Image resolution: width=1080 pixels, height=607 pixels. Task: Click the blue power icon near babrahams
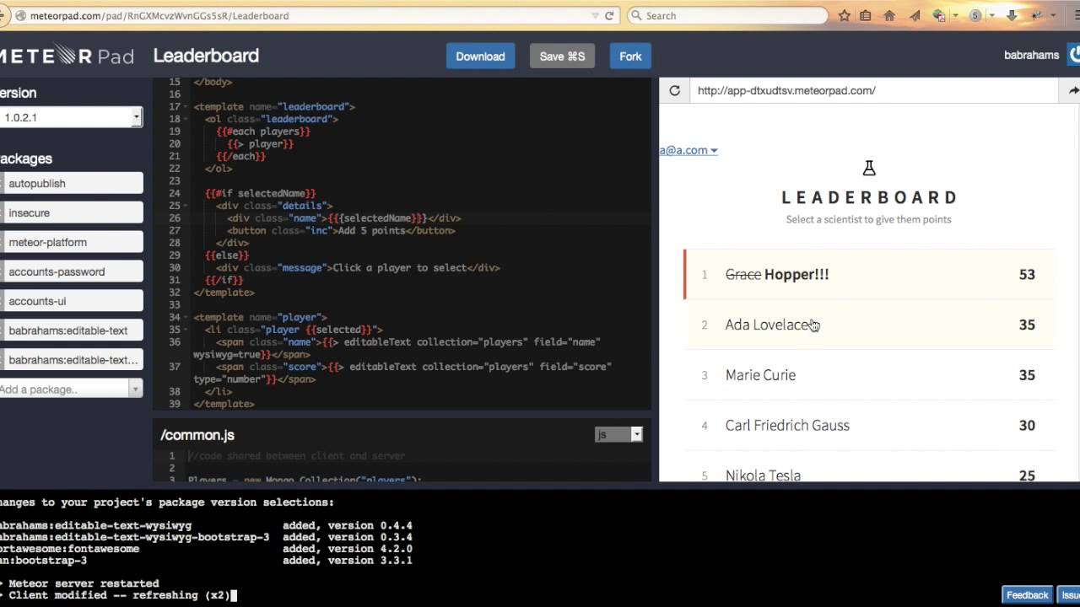pyautogui.click(x=1074, y=55)
